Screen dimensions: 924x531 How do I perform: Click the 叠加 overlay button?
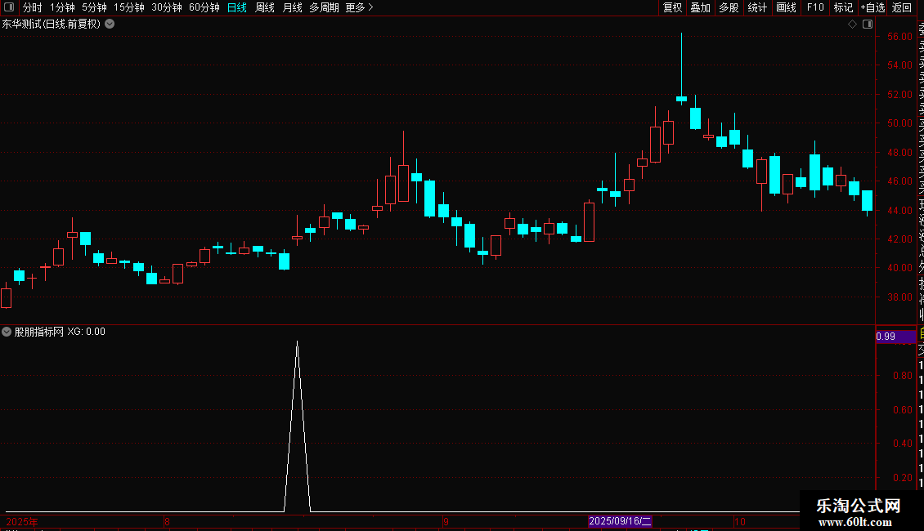click(x=701, y=7)
